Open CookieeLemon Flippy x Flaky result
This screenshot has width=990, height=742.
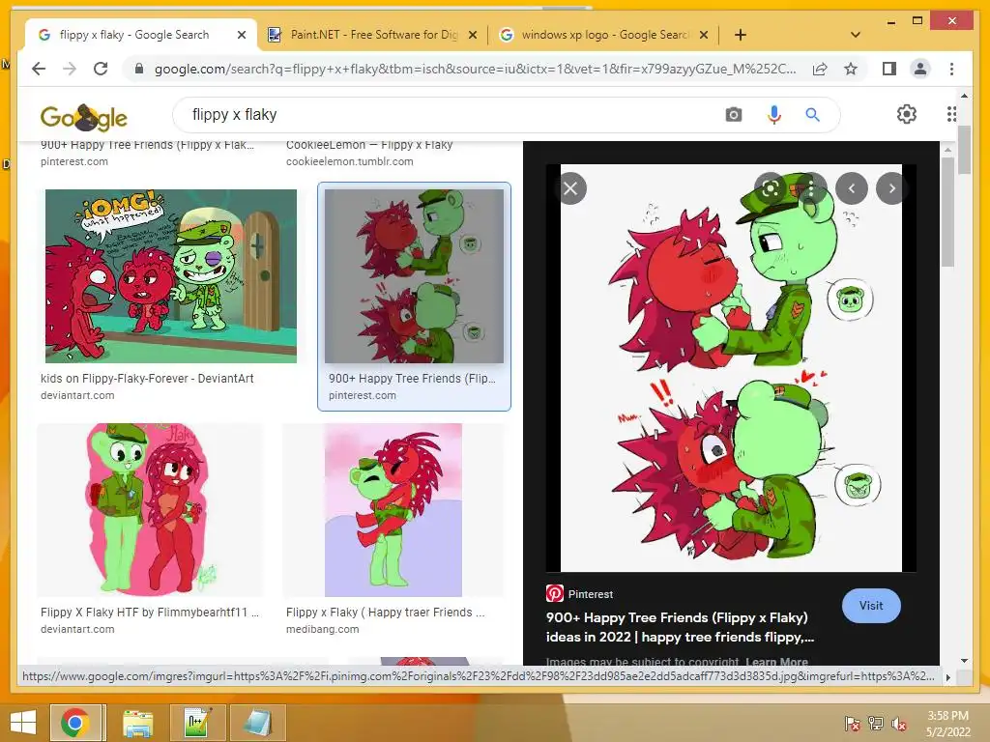pos(369,145)
